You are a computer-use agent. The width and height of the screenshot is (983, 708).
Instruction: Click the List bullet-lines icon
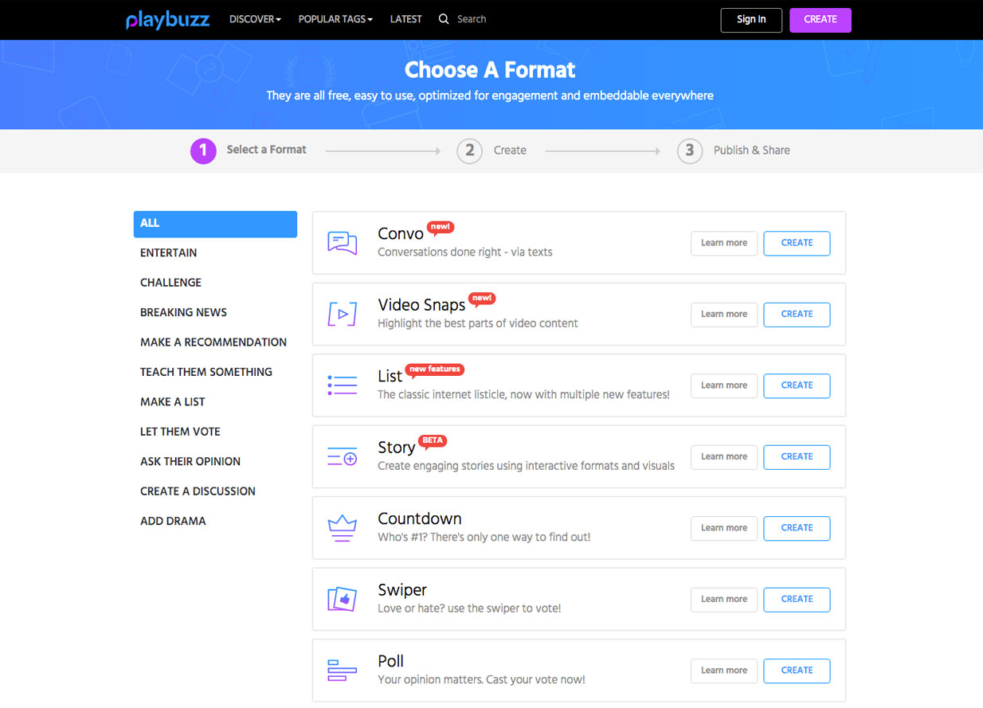[343, 385]
